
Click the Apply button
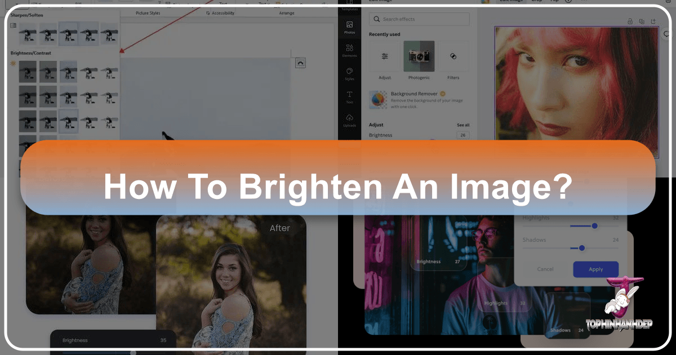point(595,269)
